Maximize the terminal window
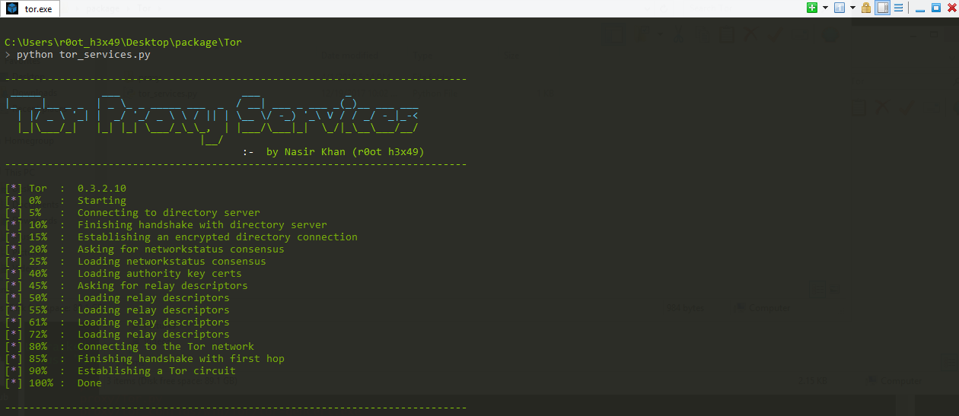 [936, 8]
